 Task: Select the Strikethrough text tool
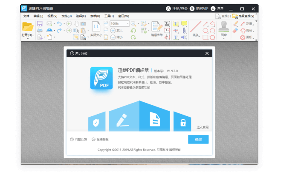176,31
